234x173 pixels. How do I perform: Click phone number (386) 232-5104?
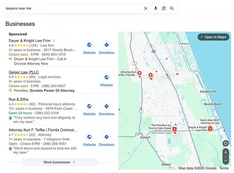pos(47,113)
